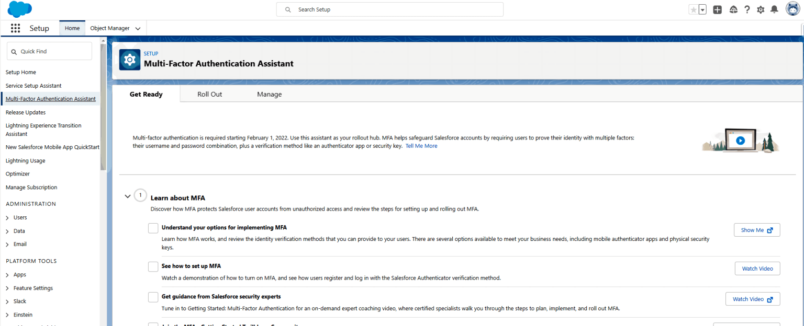Open the Object Manager tab dropdown arrow
The image size is (804, 326).
[x=138, y=29]
